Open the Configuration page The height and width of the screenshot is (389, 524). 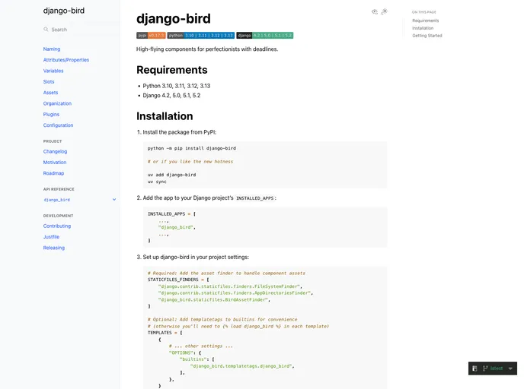(x=58, y=125)
